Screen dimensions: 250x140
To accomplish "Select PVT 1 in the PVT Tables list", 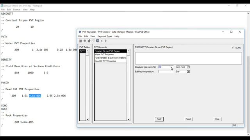I will pos(82,51).
